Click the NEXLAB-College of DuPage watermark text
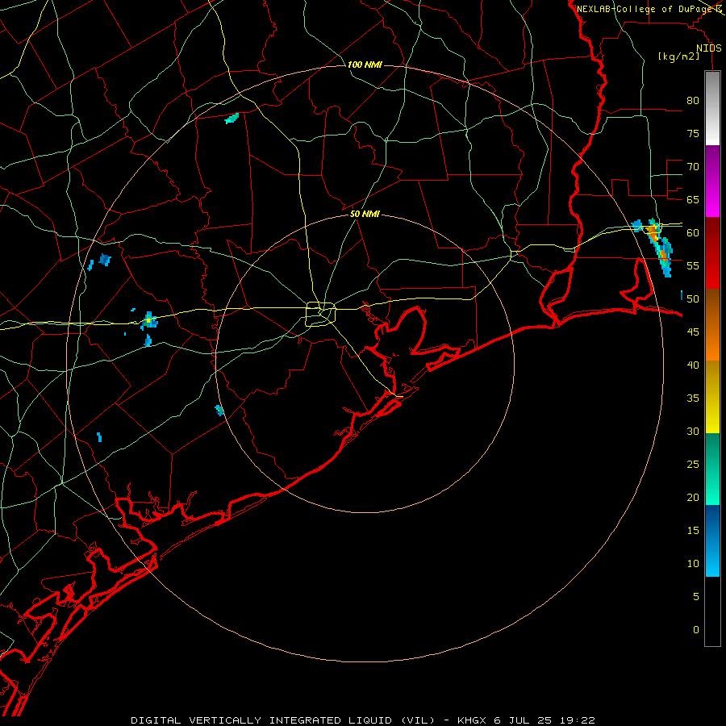The width and height of the screenshot is (726, 726). pyautogui.click(x=644, y=9)
